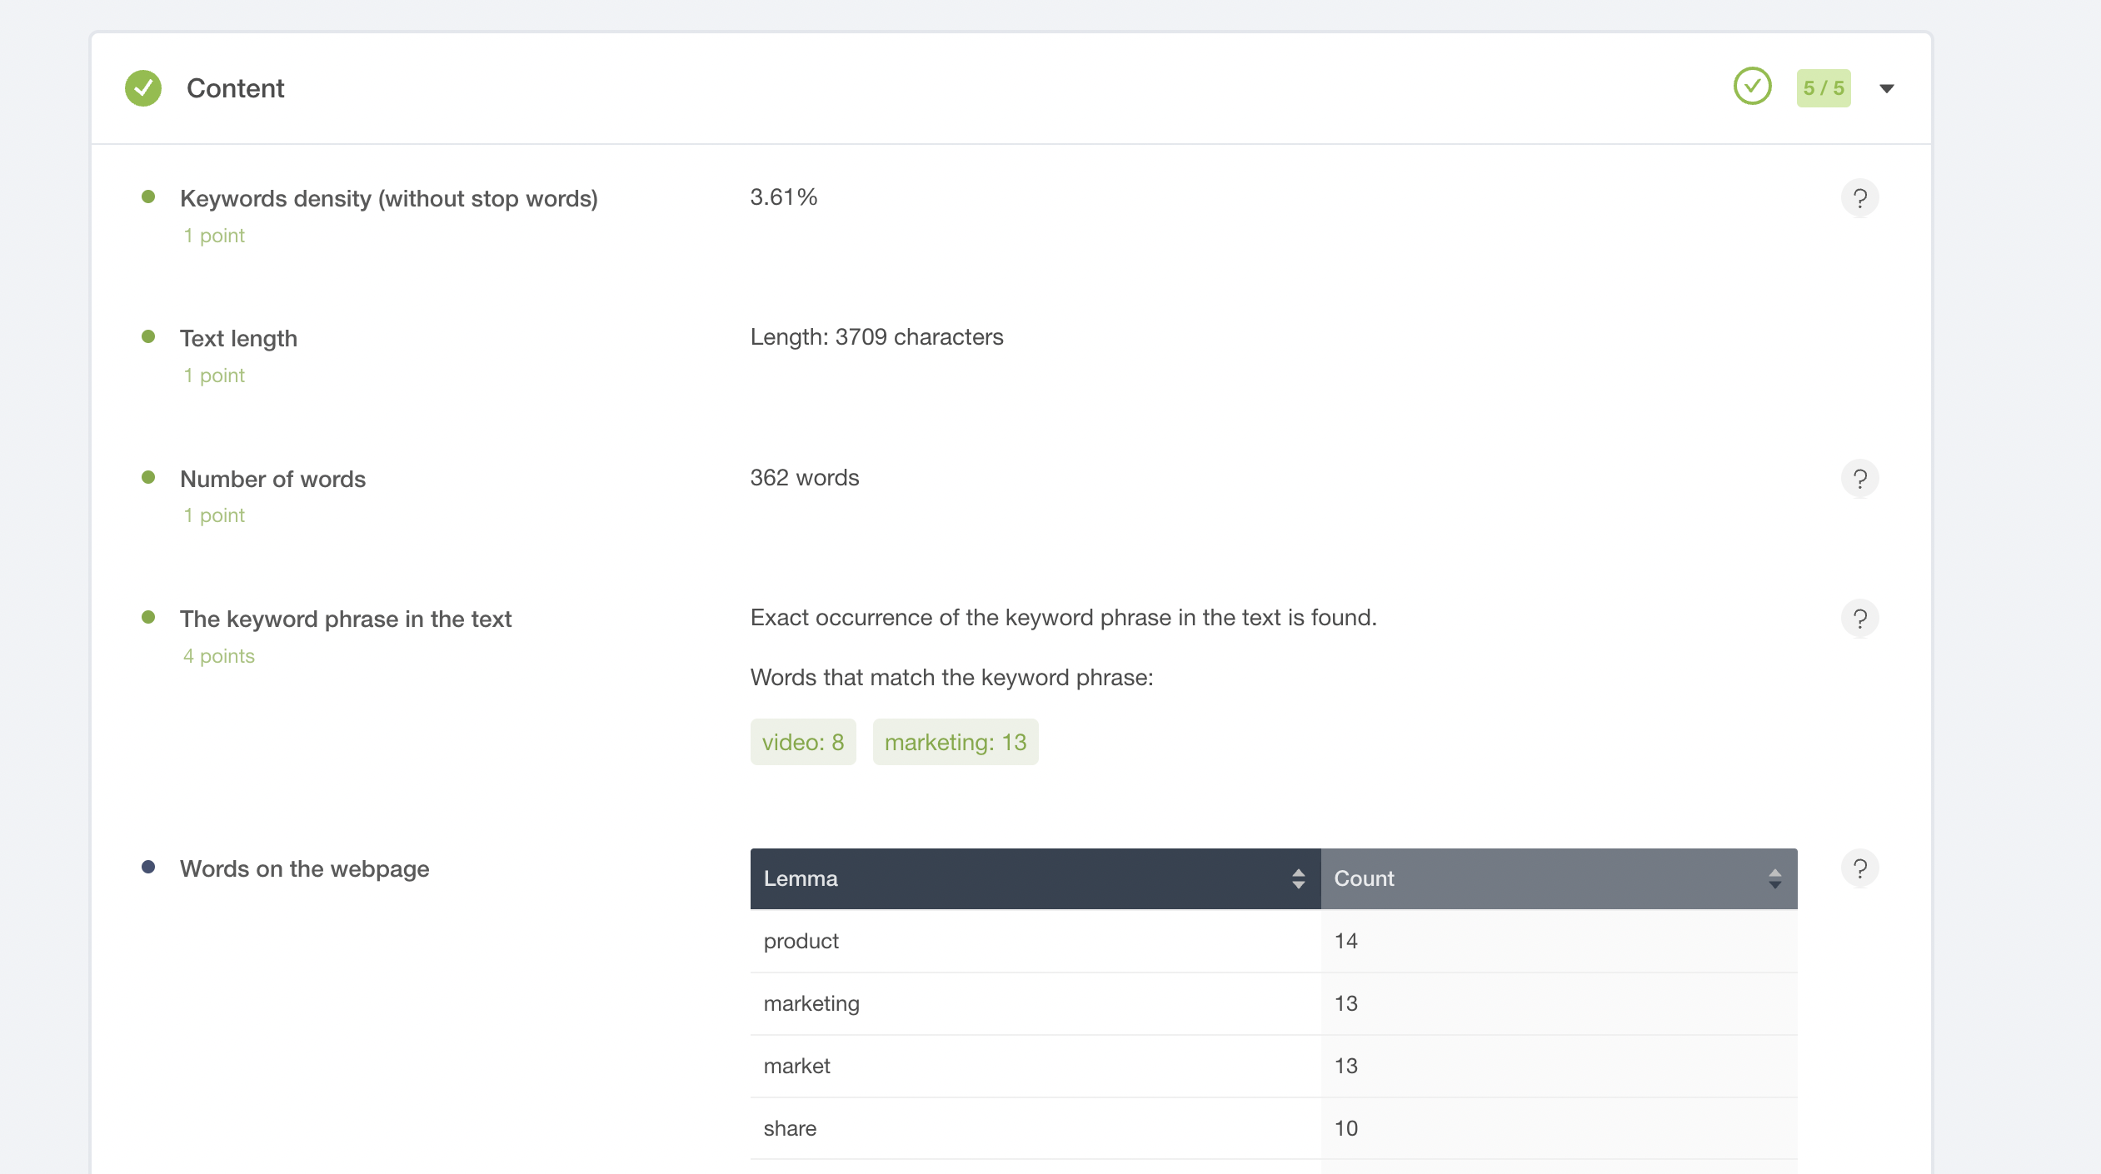Click the 'marketing' lemma table cell
2101x1174 pixels.
pyautogui.click(x=1036, y=1003)
